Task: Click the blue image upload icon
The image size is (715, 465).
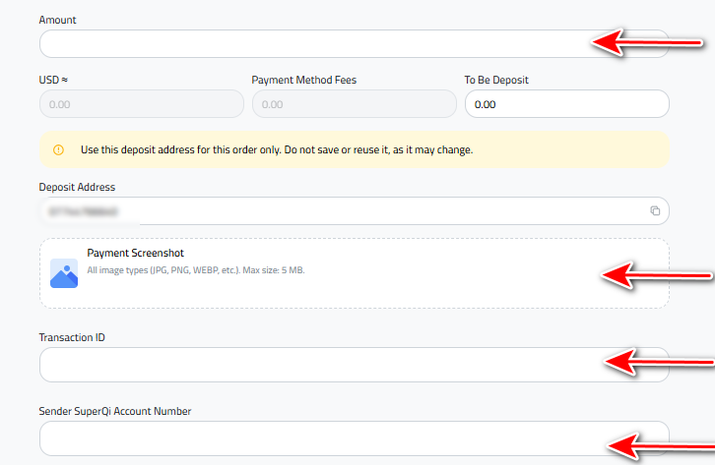Action: click(64, 273)
